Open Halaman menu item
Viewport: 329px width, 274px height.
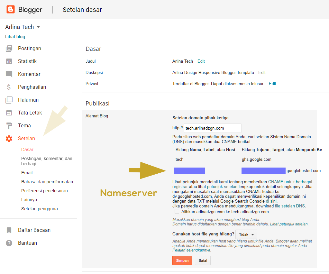[x=28, y=100]
